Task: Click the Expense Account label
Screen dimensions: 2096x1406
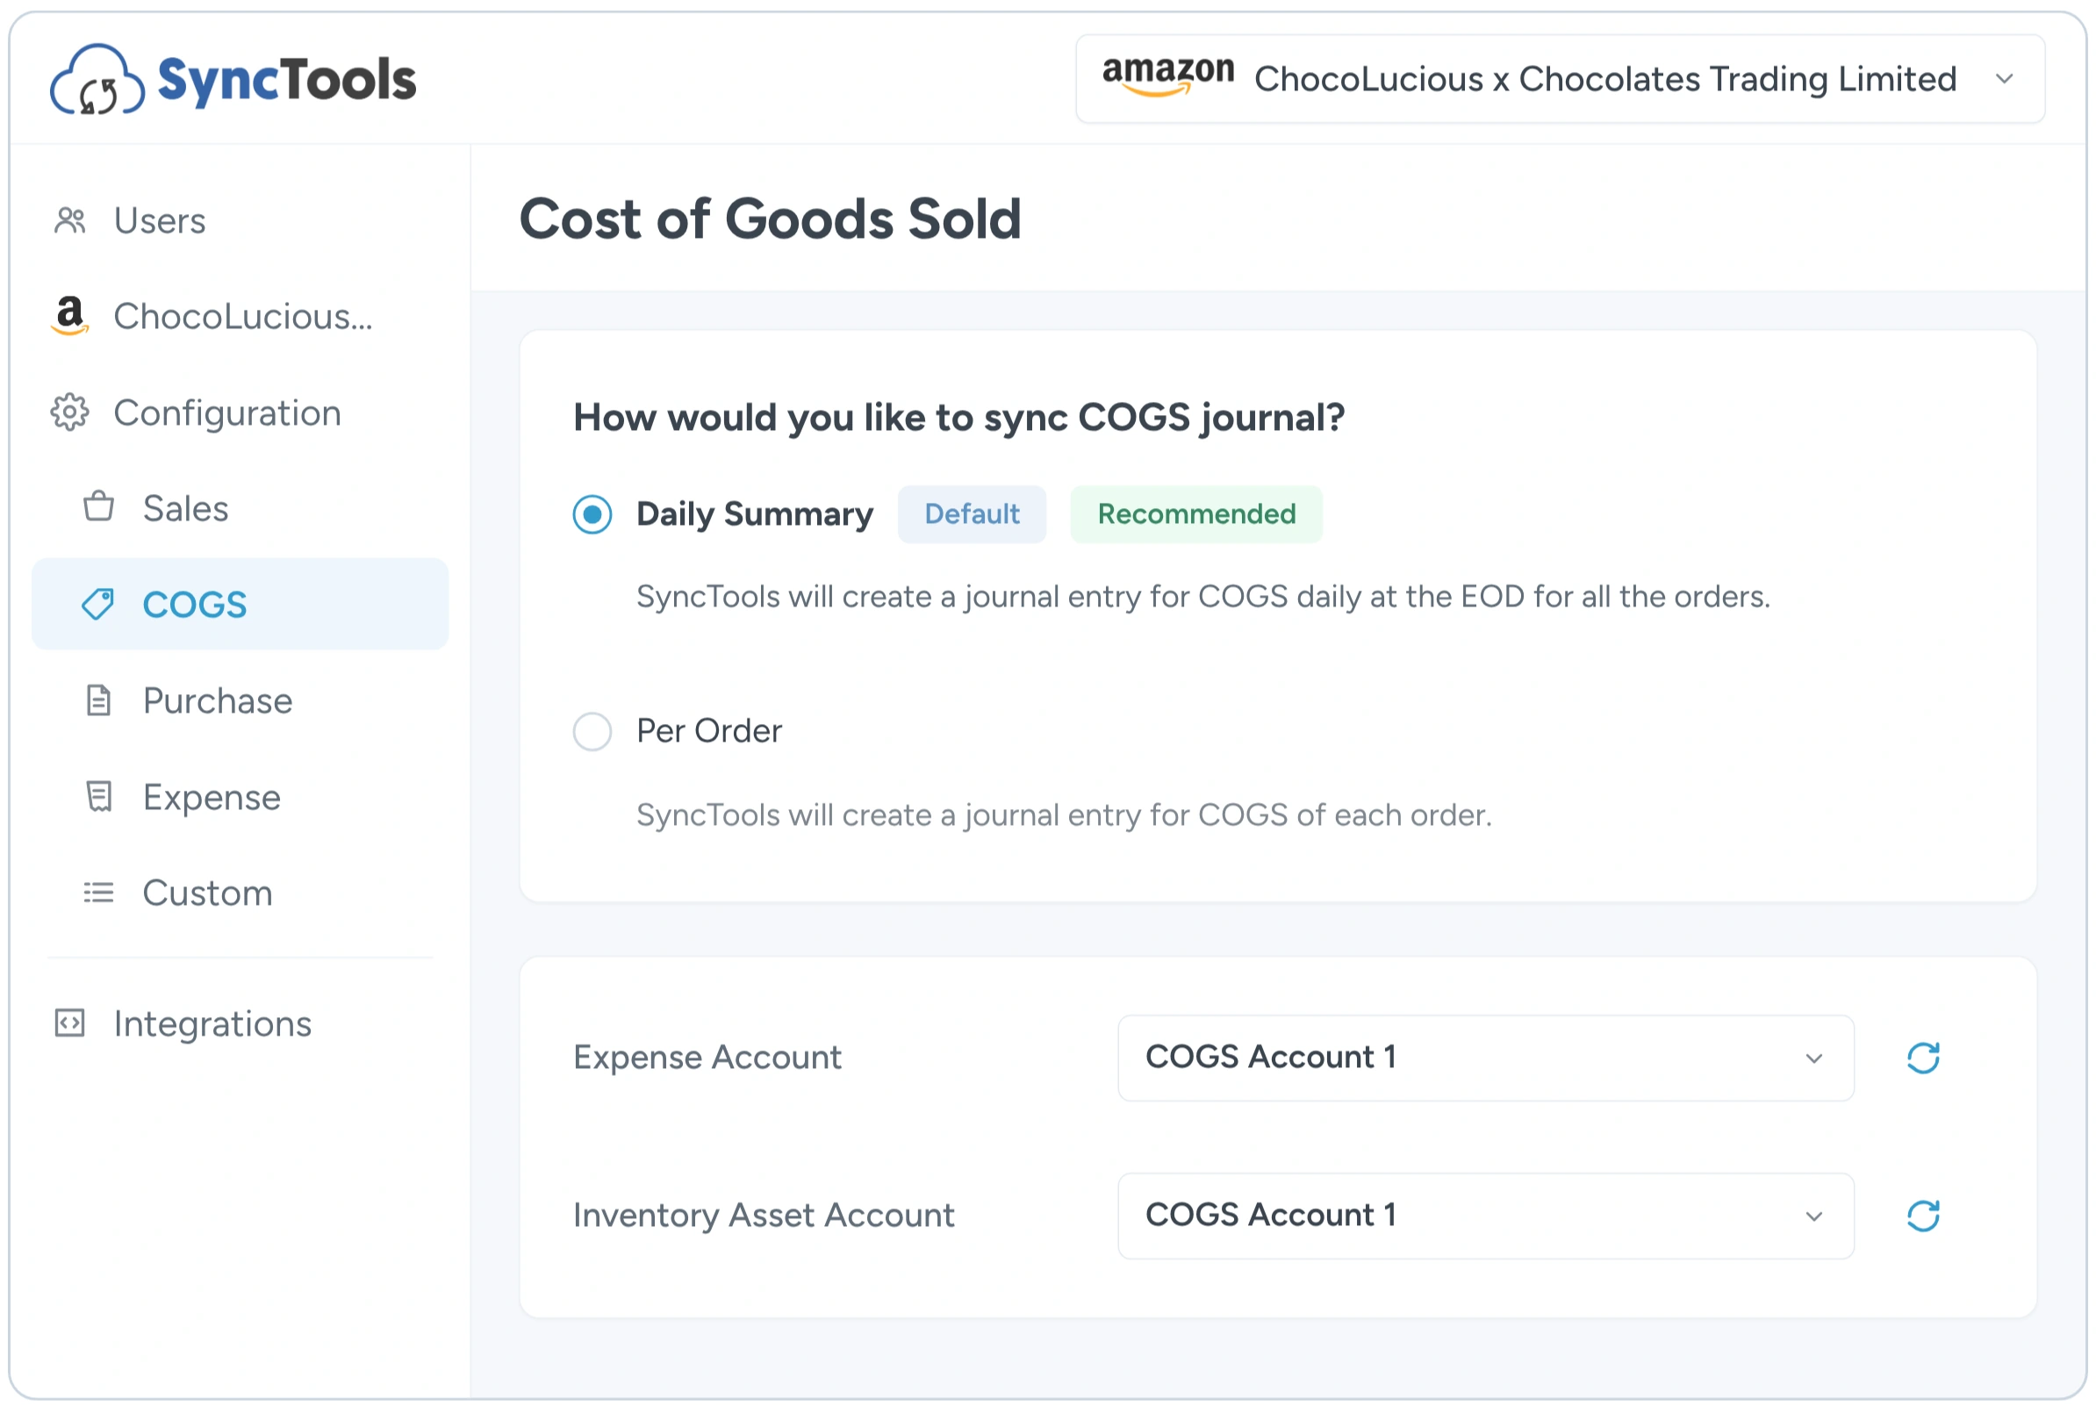Action: [707, 1058]
